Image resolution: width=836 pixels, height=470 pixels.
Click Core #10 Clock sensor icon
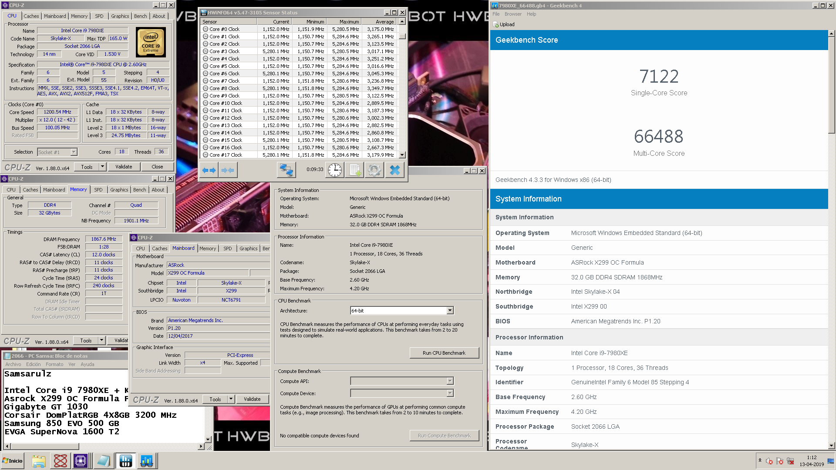pos(206,103)
